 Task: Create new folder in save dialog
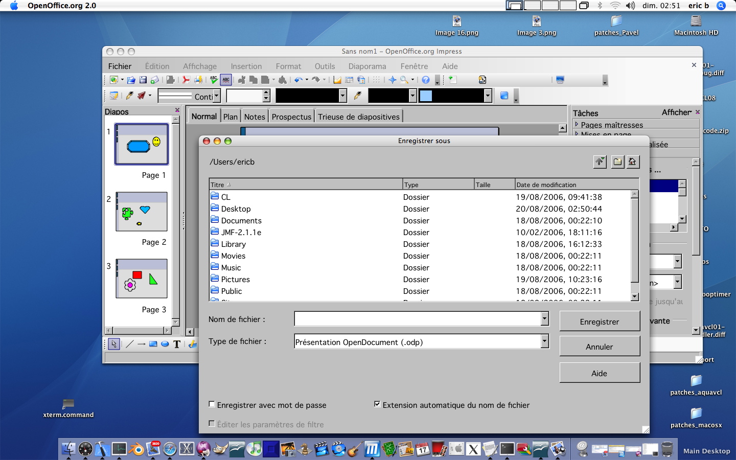618,162
